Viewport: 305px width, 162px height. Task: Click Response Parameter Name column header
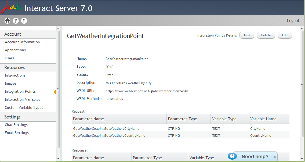pyautogui.click(x=102, y=158)
